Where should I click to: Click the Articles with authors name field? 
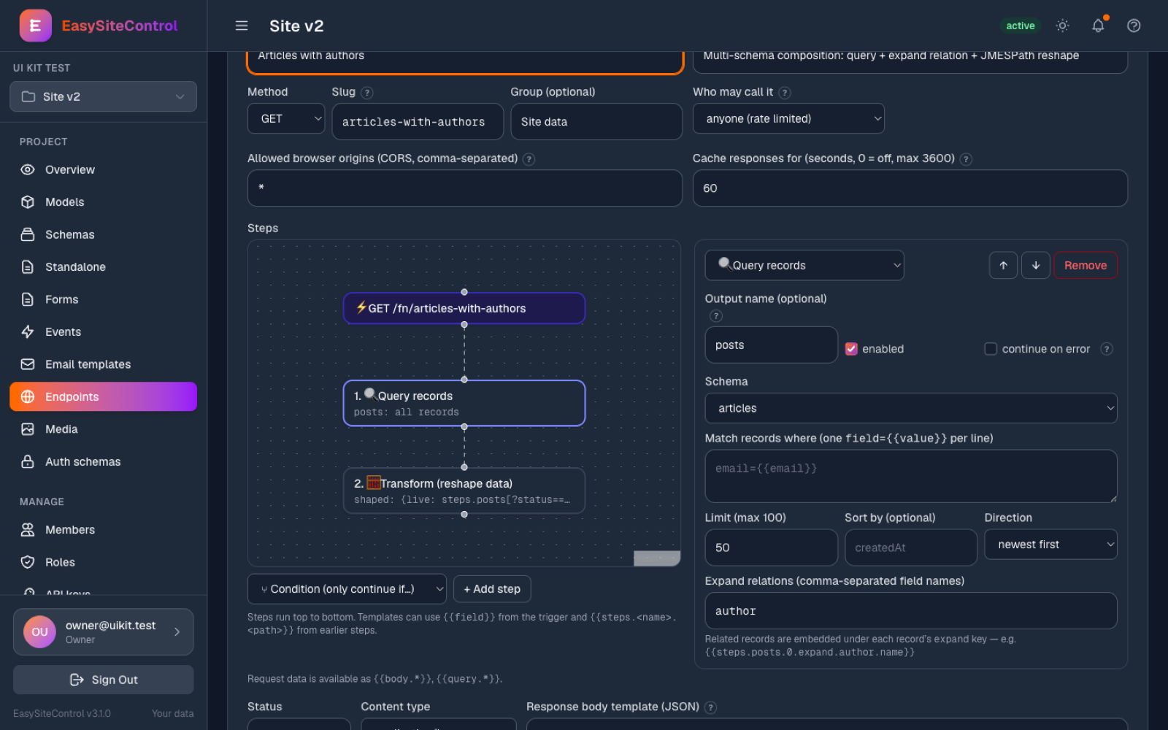(464, 61)
